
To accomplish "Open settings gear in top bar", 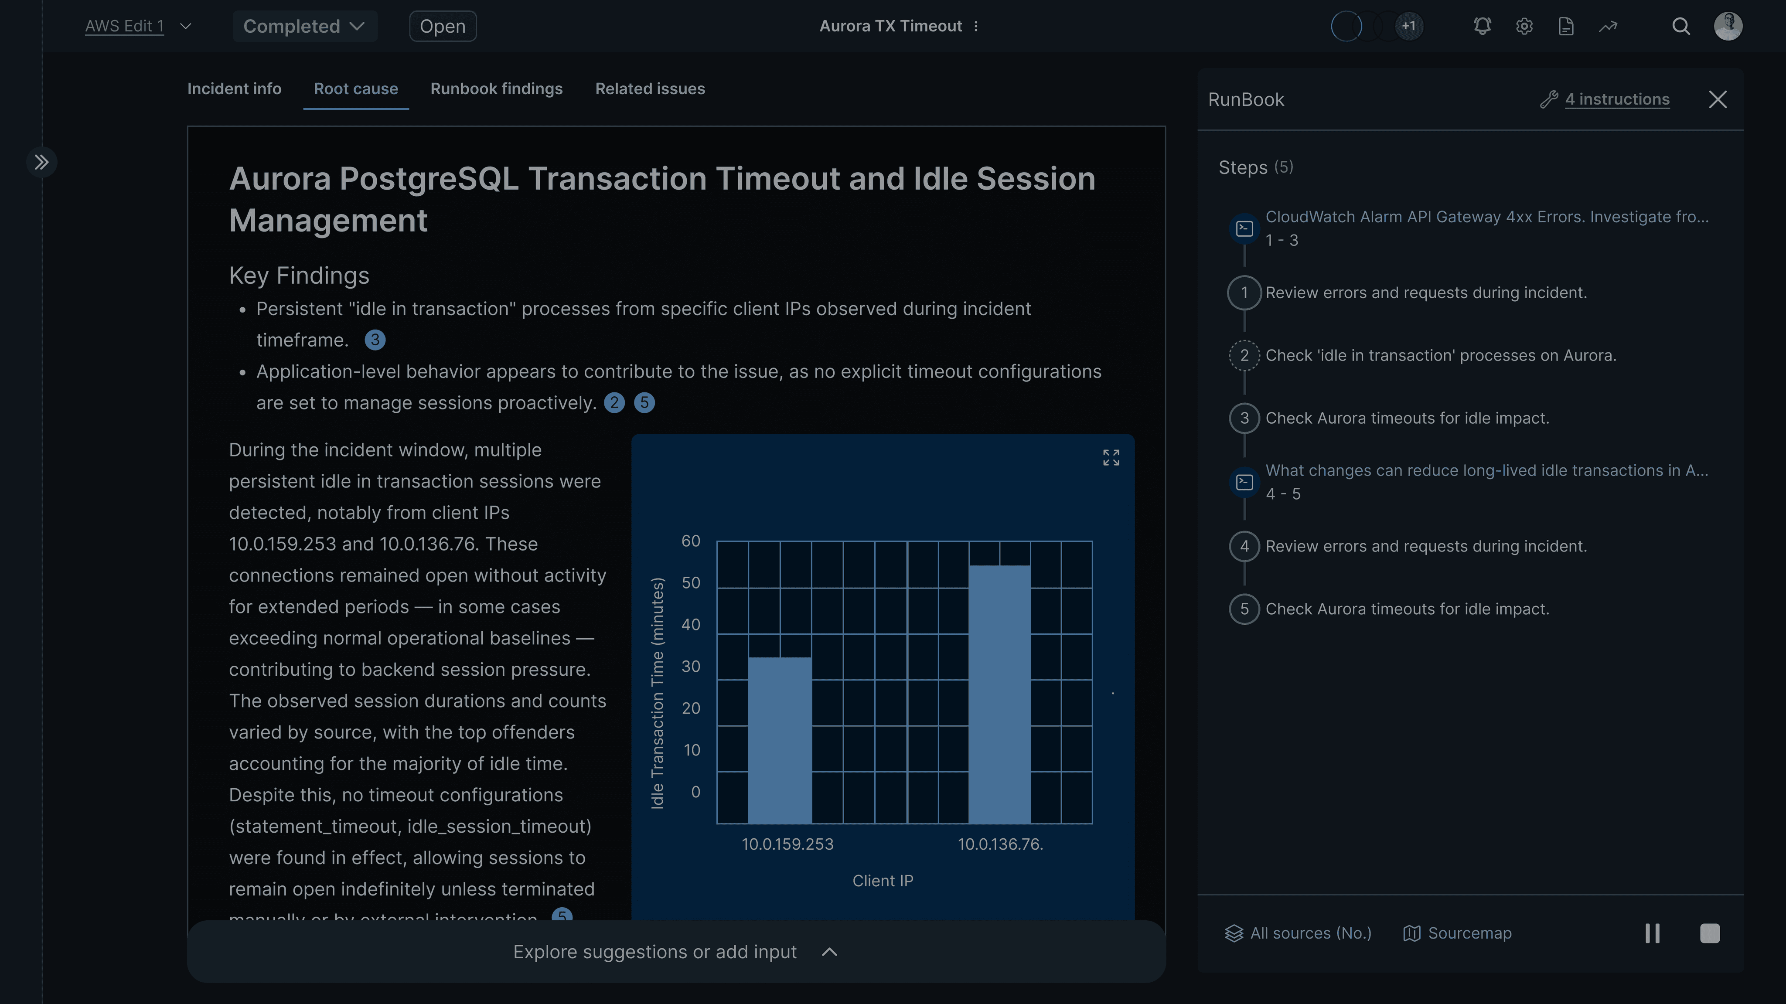I will coord(1524,26).
